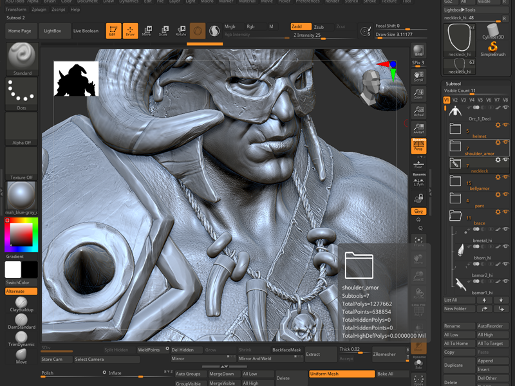The width and height of the screenshot is (515, 386).
Task: Toggle Persp perspective view button
Action: point(418,146)
